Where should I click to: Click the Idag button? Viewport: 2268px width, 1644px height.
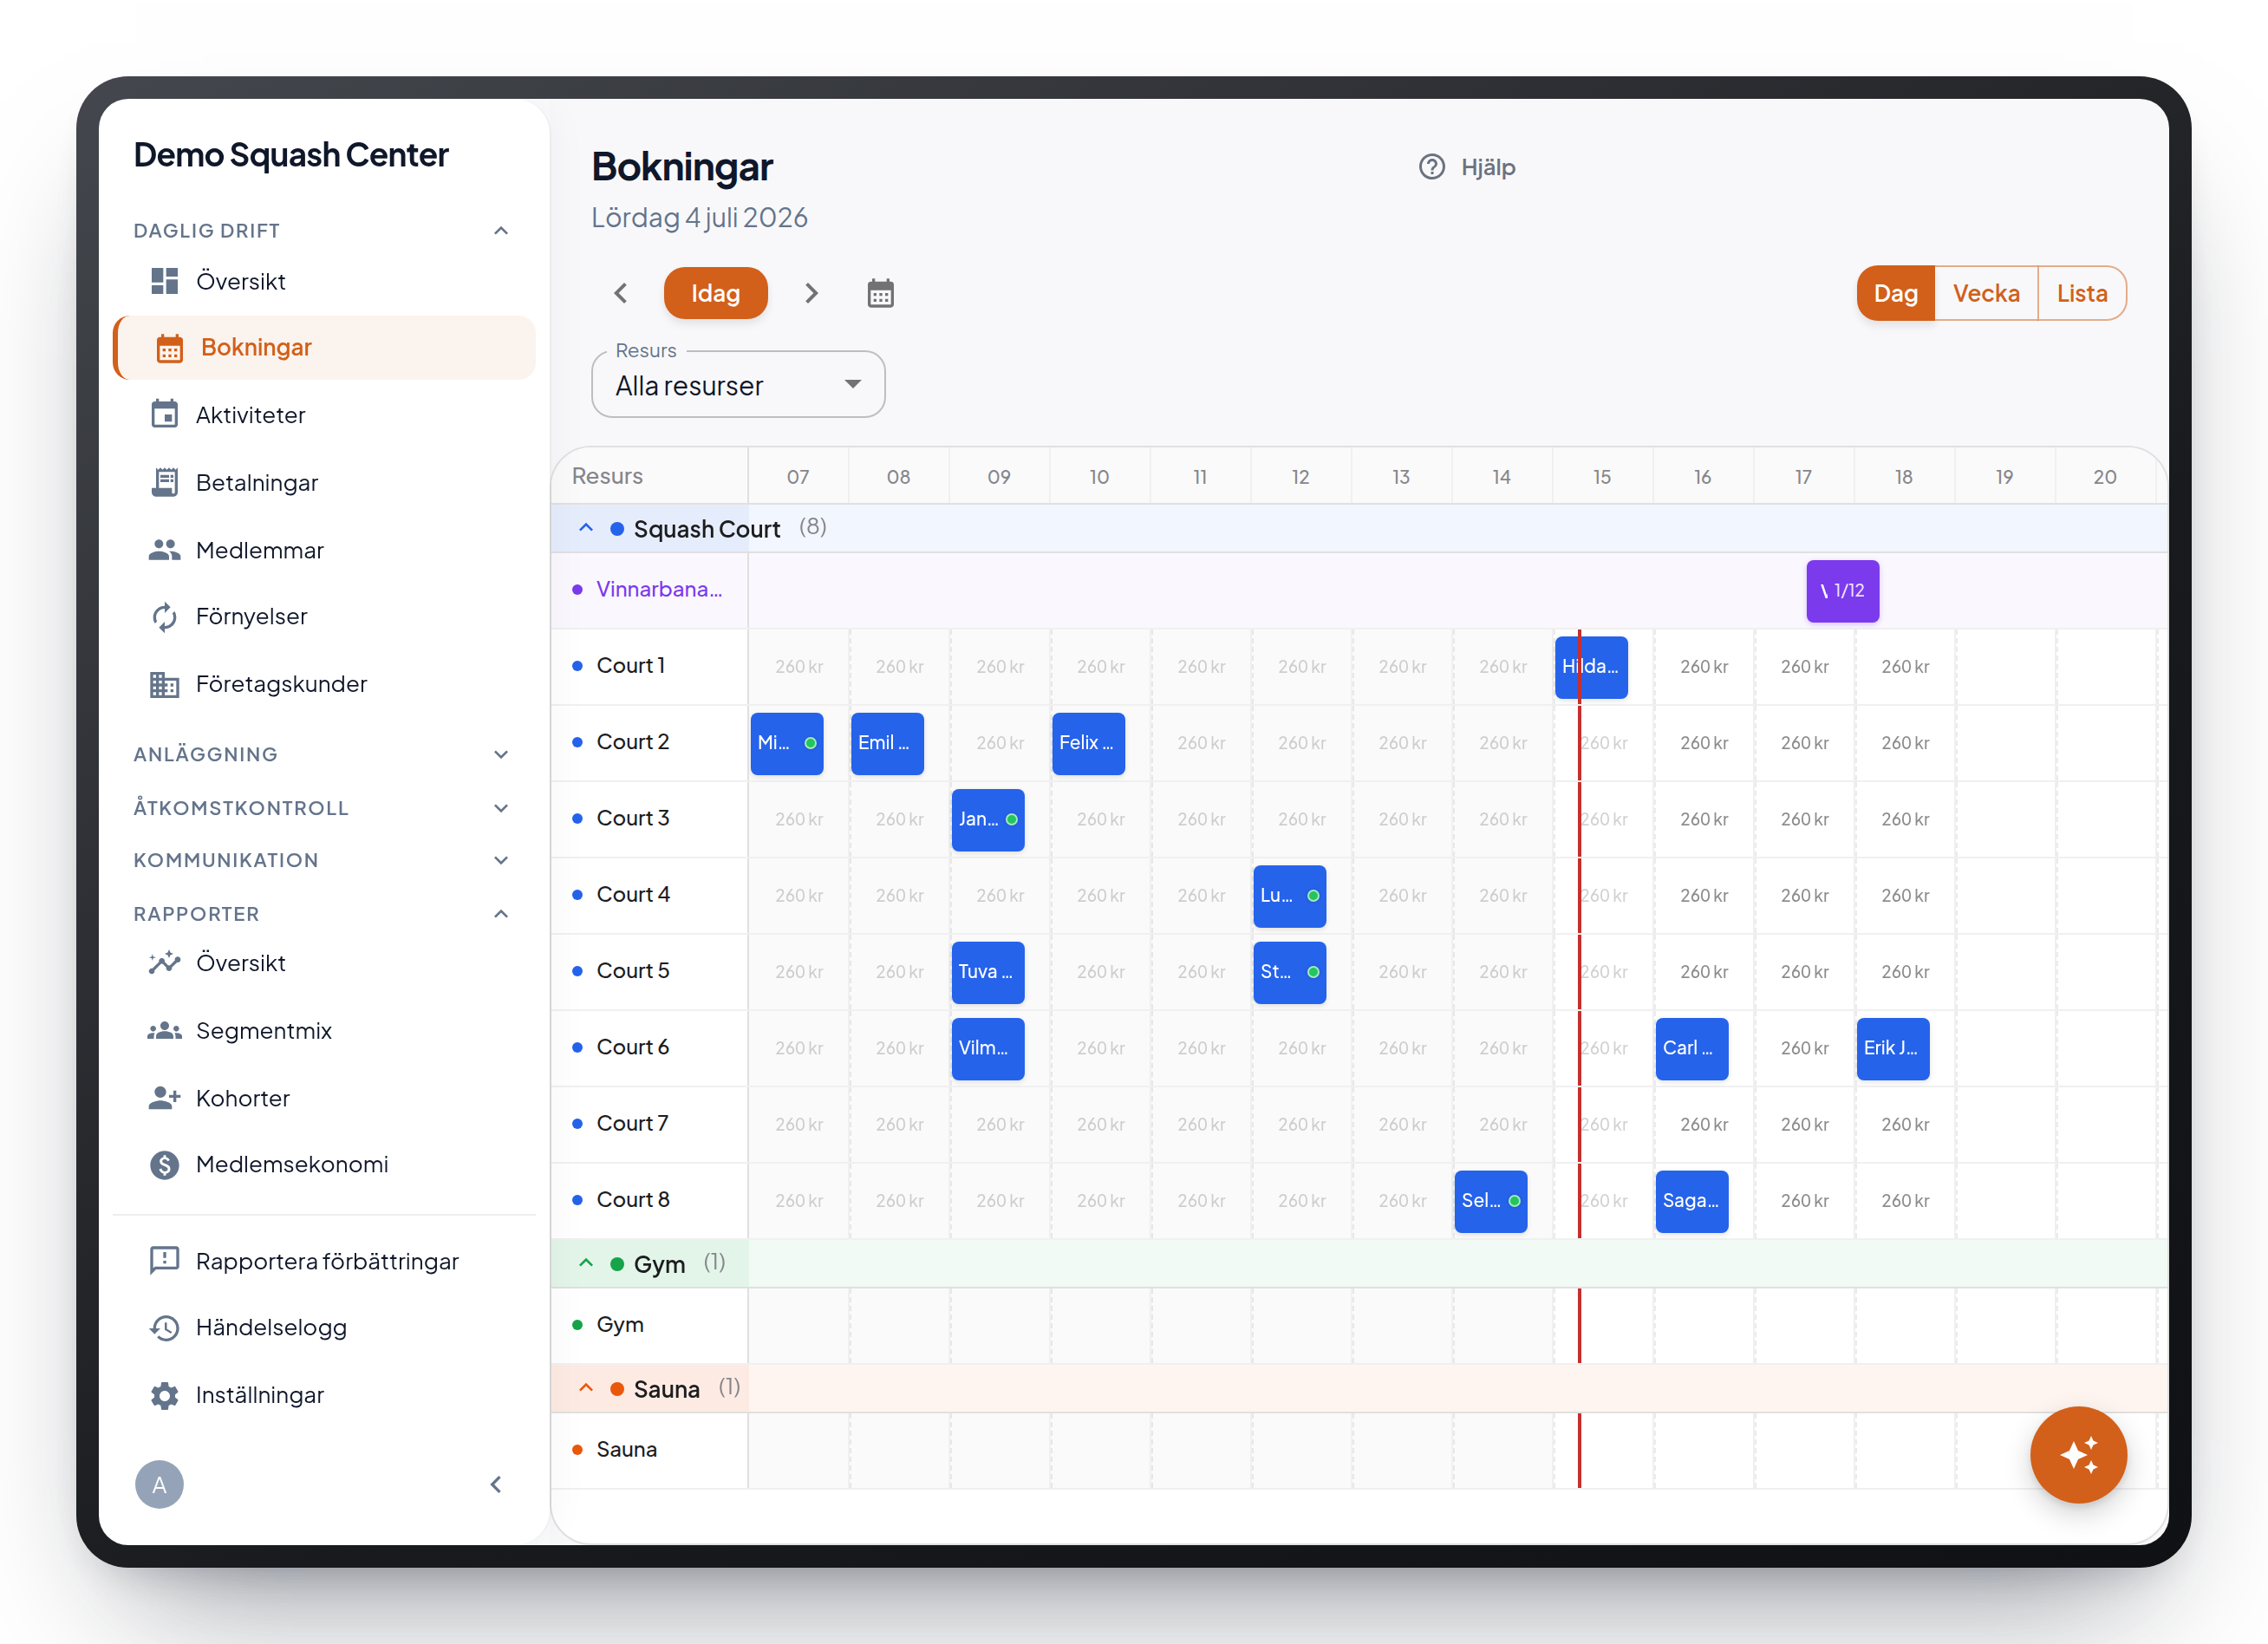(715, 293)
